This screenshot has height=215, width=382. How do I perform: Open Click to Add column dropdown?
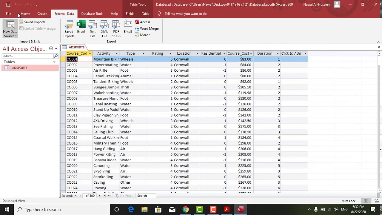(x=305, y=53)
